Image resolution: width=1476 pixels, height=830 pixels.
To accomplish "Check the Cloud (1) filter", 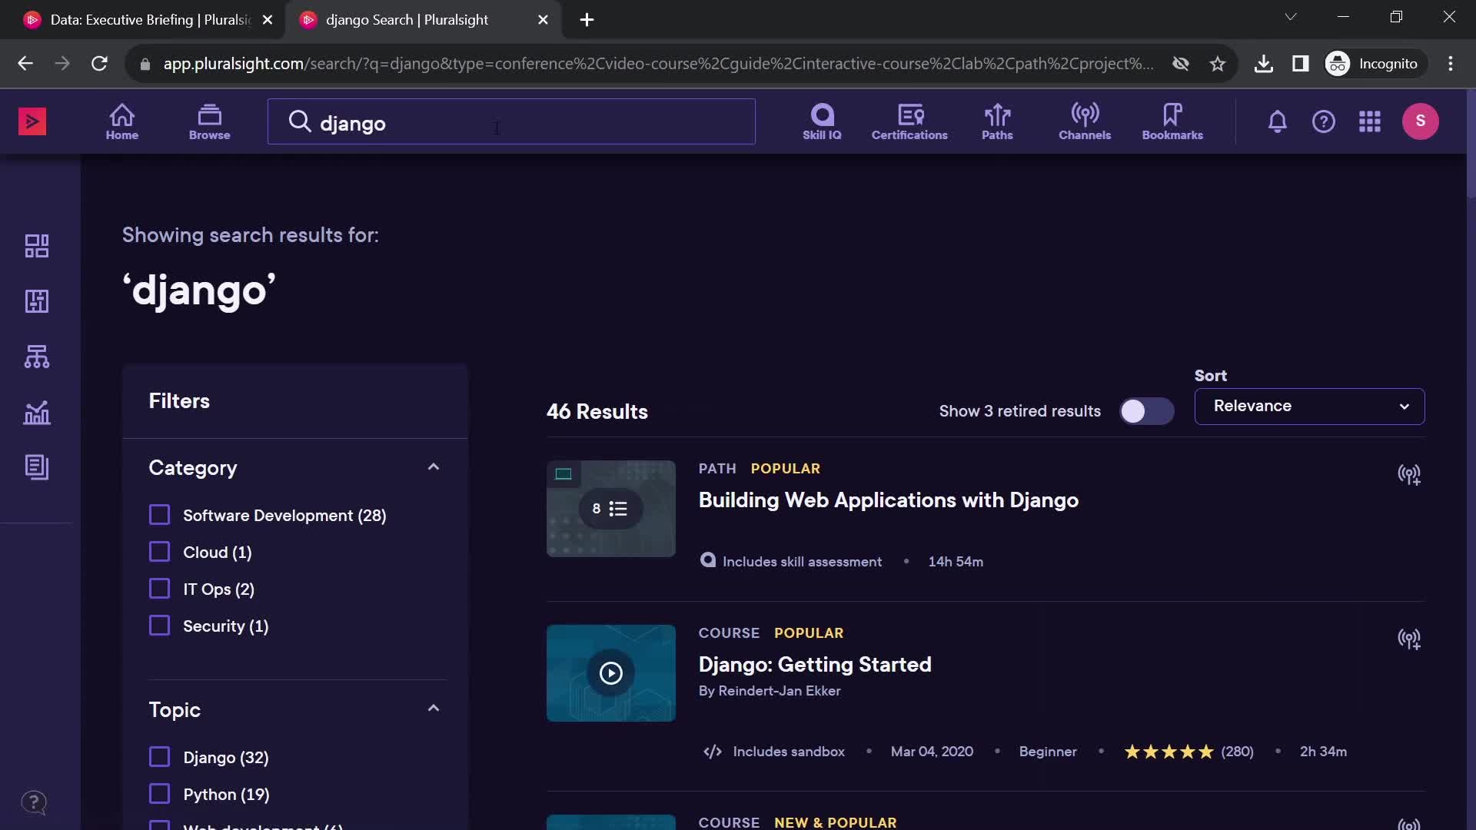I will [x=159, y=552].
